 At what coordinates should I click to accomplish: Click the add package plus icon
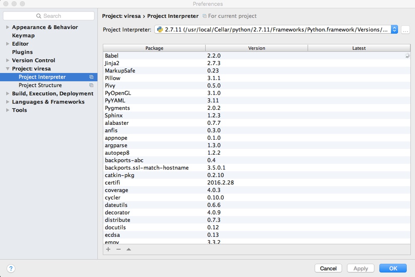[108, 249]
